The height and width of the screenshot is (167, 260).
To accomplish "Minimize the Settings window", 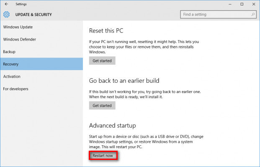I will pos(230,4).
